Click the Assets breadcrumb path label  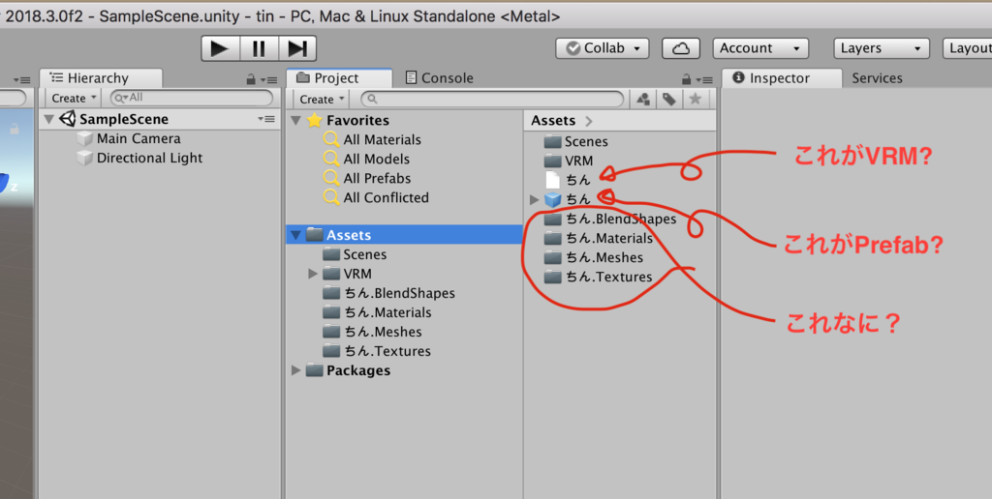(x=553, y=121)
